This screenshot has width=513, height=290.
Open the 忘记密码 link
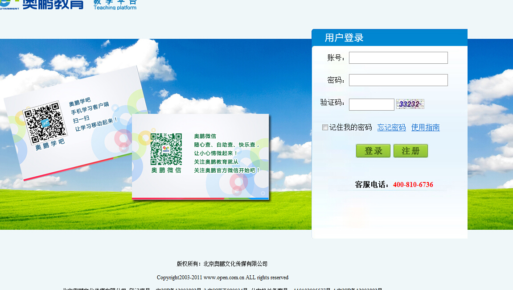[x=391, y=128]
